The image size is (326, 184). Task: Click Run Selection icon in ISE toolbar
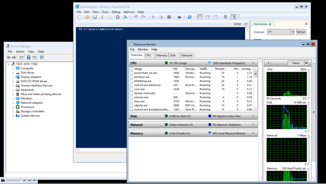click(x=161, y=17)
